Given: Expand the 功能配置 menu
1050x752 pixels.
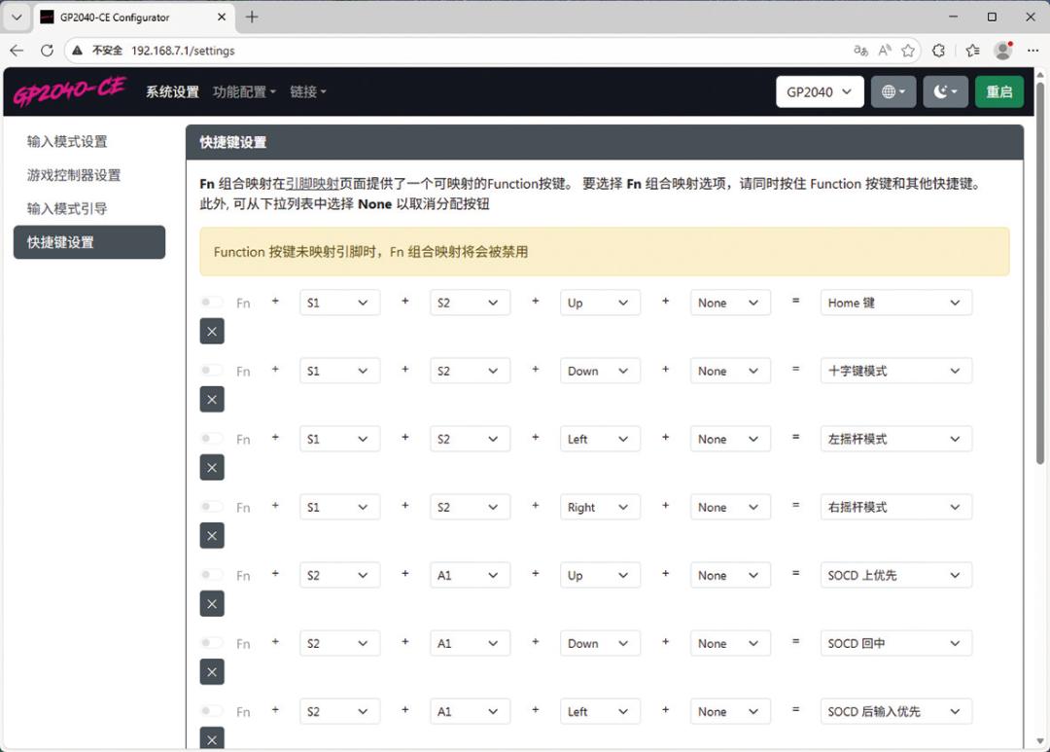Looking at the screenshot, I should pyautogui.click(x=244, y=91).
